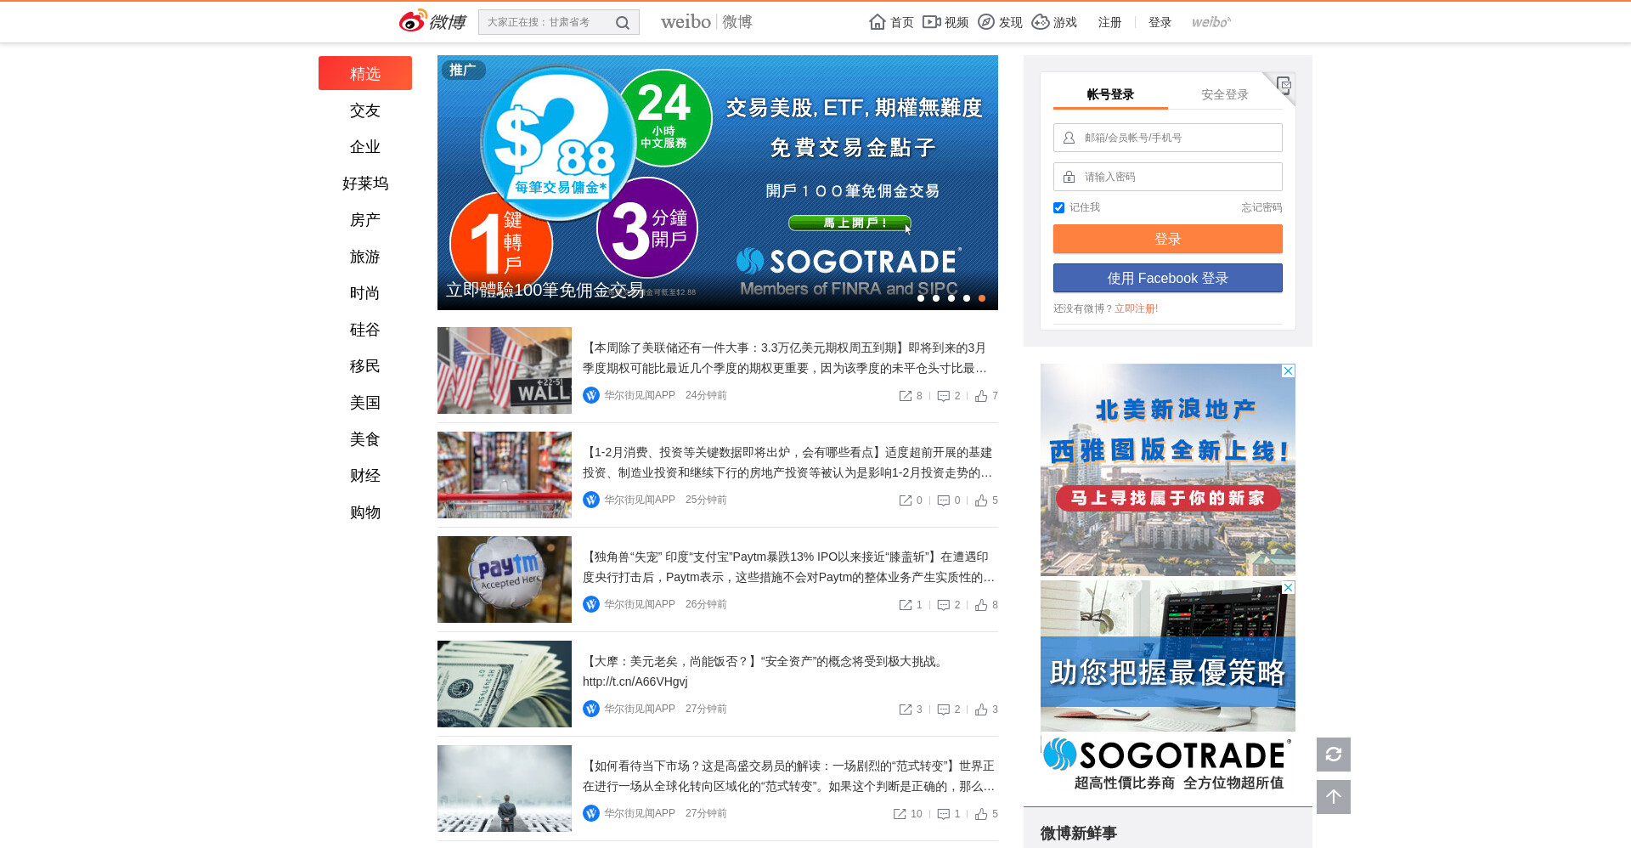Click 使用 Facebook 登录 button

pos(1168,278)
